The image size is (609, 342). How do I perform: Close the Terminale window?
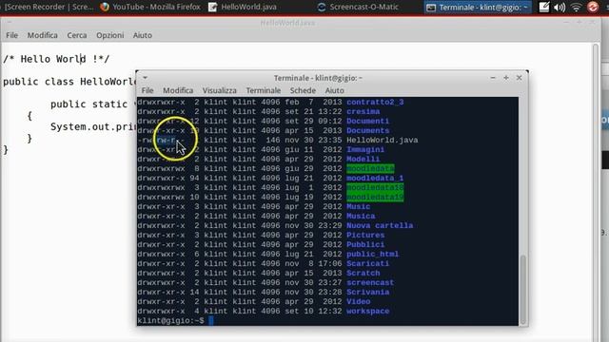(519, 78)
